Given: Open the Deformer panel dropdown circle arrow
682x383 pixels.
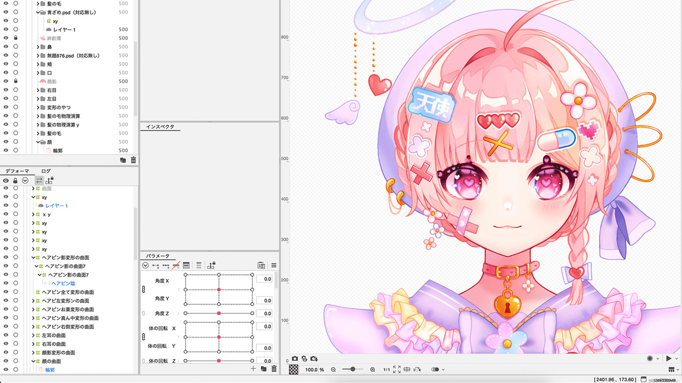Looking at the screenshot, I should [x=25, y=180].
